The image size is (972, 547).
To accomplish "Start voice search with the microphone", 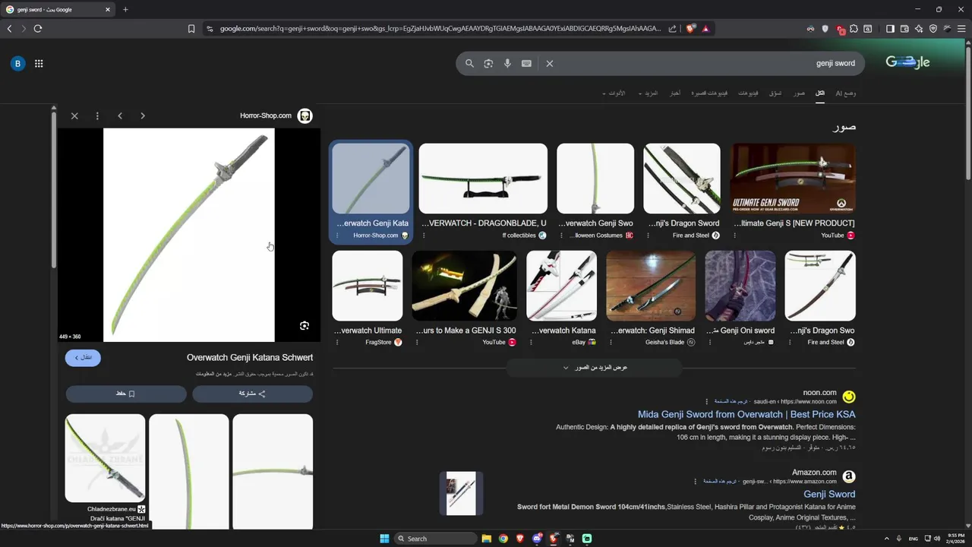I will click(x=507, y=64).
